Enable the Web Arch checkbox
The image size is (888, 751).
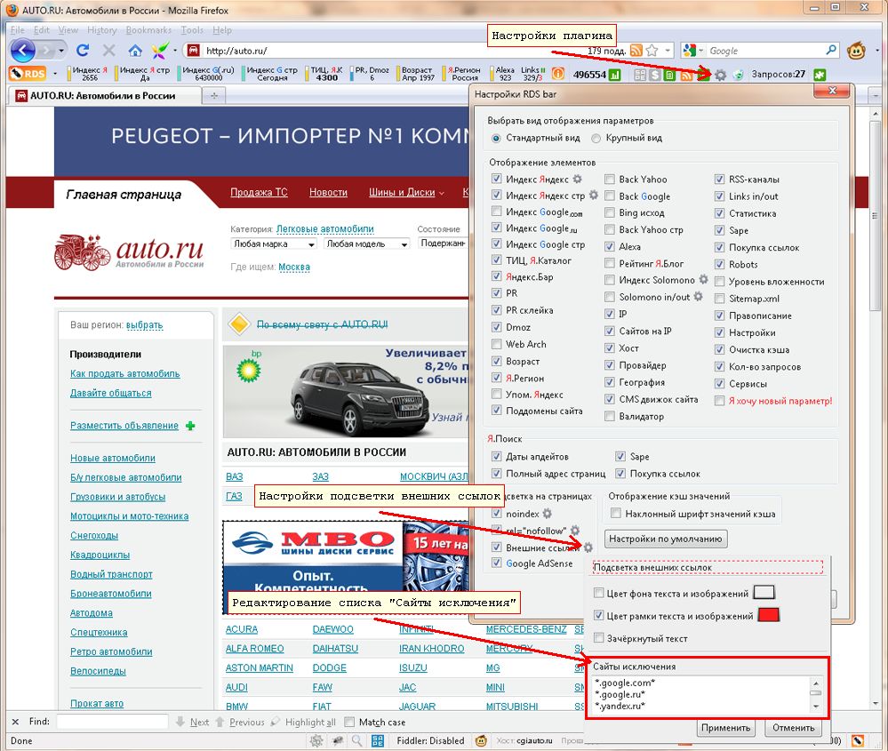point(497,344)
